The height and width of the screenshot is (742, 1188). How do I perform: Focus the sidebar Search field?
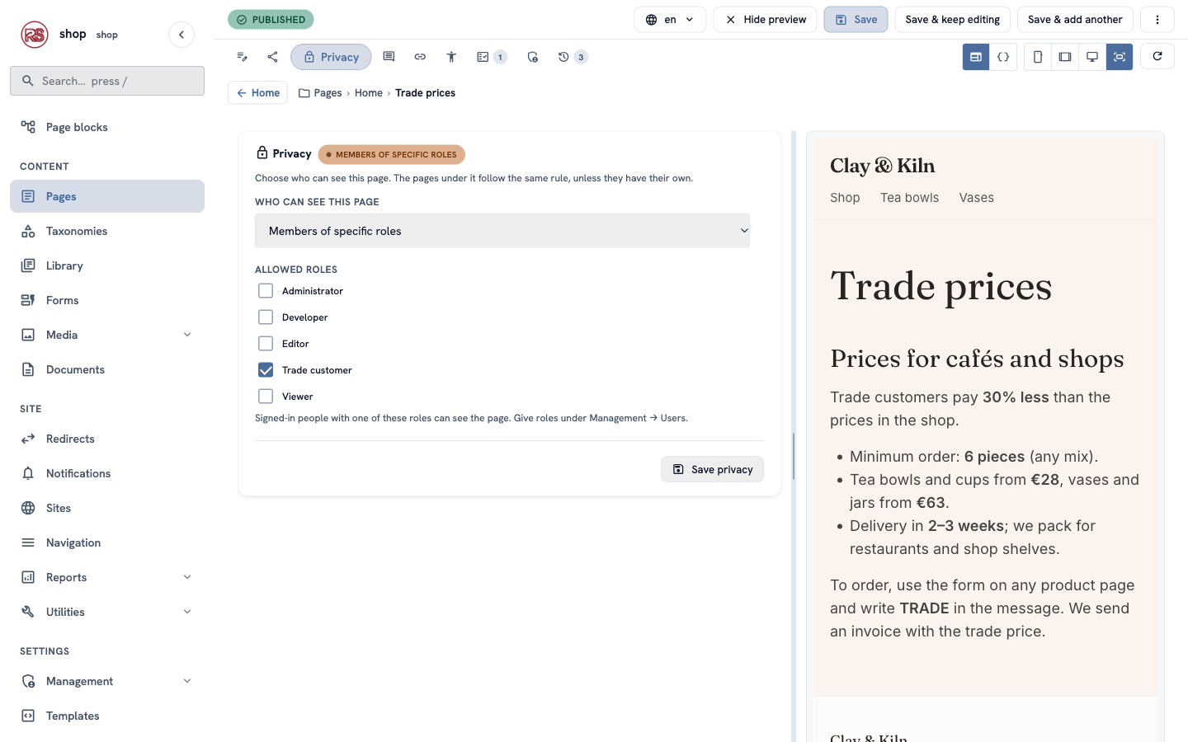(x=107, y=81)
